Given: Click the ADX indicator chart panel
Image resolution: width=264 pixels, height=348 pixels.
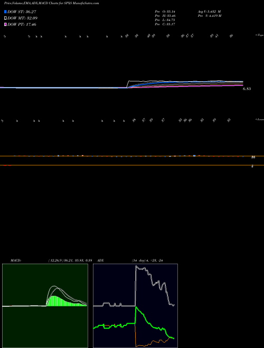Looking at the screenshot, I should [x=135, y=306].
